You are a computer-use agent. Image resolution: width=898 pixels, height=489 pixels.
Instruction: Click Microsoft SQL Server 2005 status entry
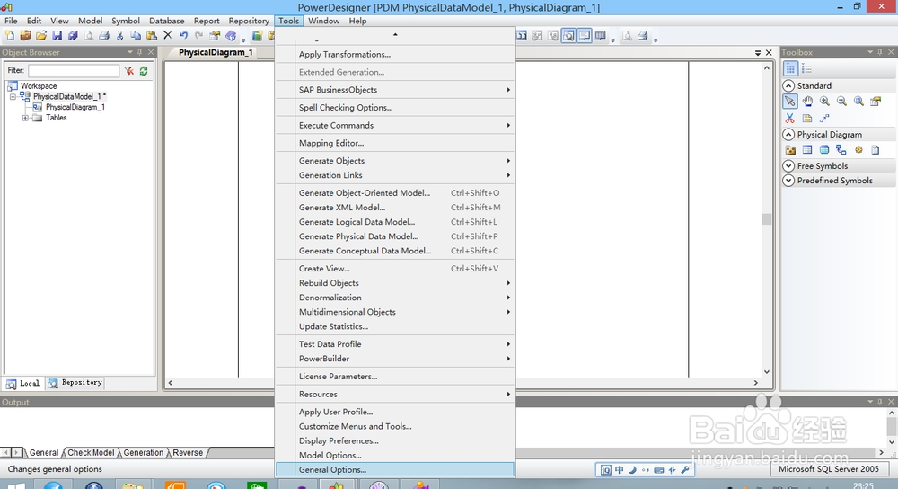click(x=828, y=469)
